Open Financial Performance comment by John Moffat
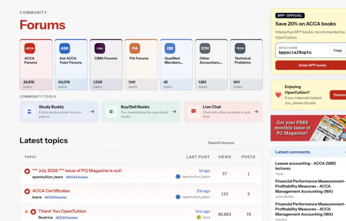The height and width of the screenshot is (221, 346). (310, 186)
